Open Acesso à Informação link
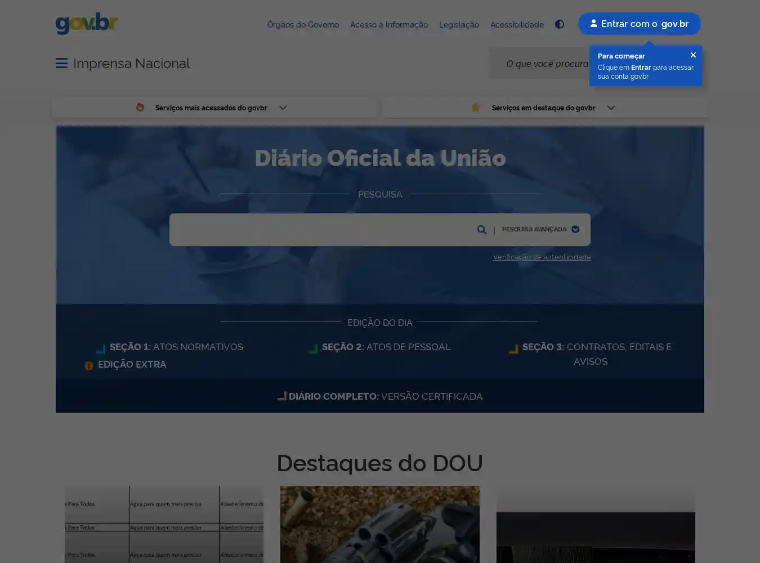 389,25
